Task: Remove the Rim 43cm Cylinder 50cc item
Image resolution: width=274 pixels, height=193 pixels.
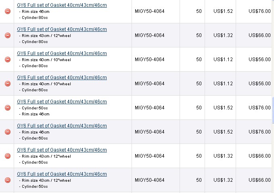Action: pos(8,180)
